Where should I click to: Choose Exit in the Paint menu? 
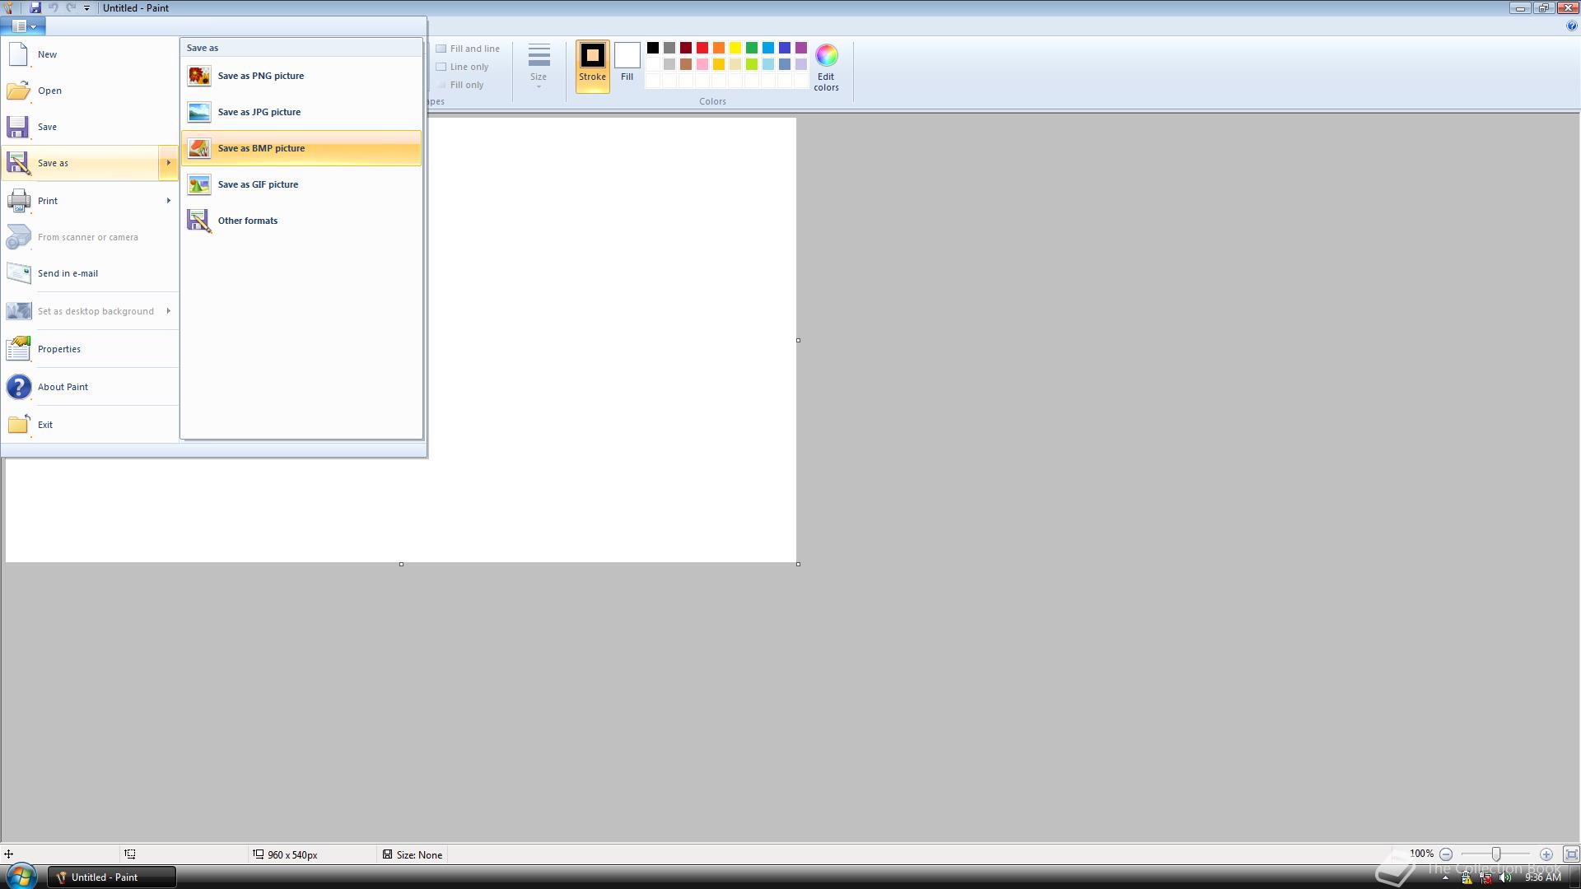click(90, 425)
